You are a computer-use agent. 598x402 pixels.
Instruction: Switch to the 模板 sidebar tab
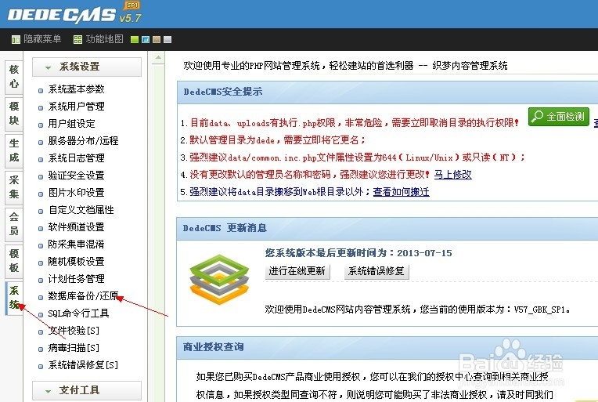(x=14, y=261)
